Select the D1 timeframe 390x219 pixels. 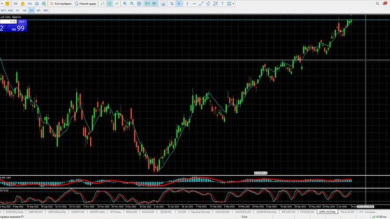coord(31,10)
